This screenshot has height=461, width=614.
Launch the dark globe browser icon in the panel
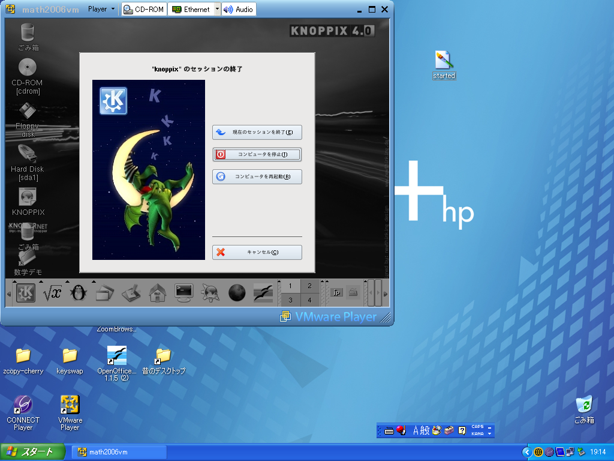click(x=237, y=293)
